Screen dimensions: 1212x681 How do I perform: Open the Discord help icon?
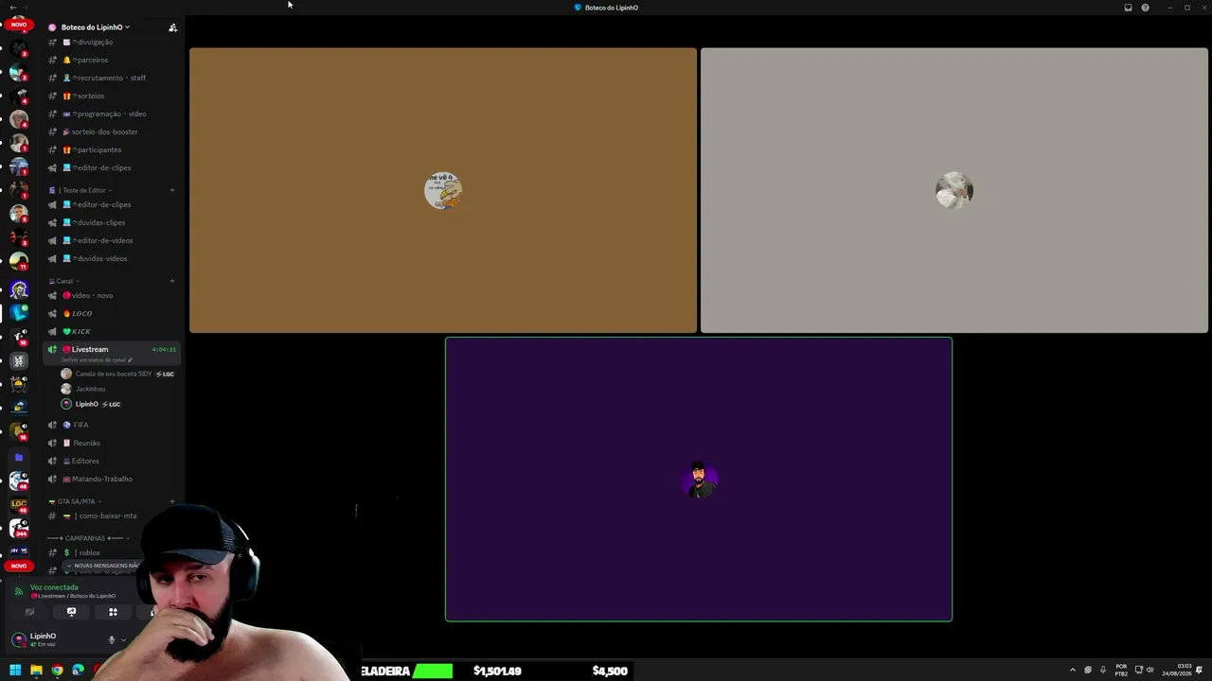pyautogui.click(x=1145, y=8)
